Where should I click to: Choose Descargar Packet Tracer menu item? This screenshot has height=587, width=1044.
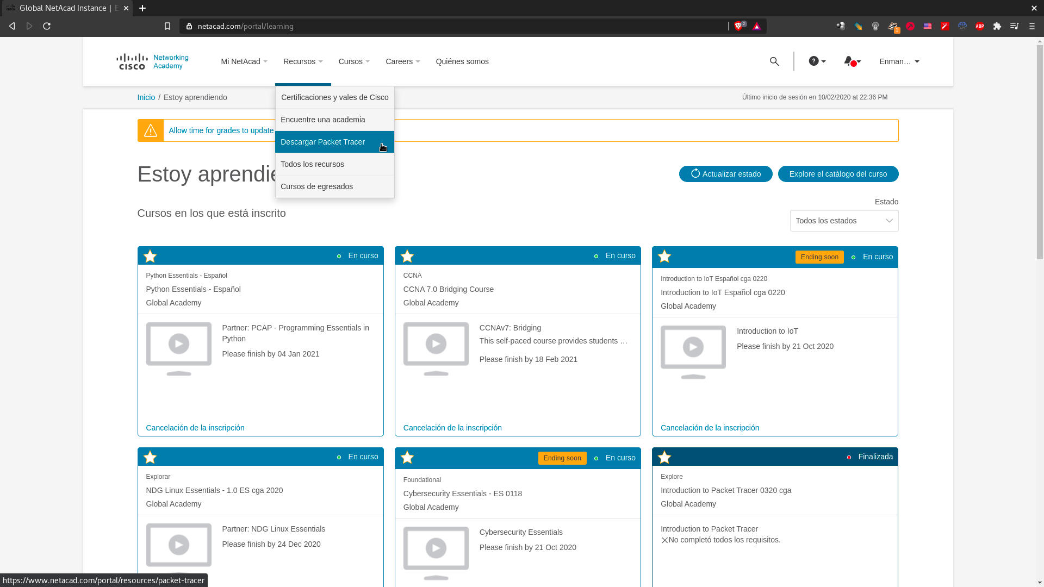coord(334,142)
